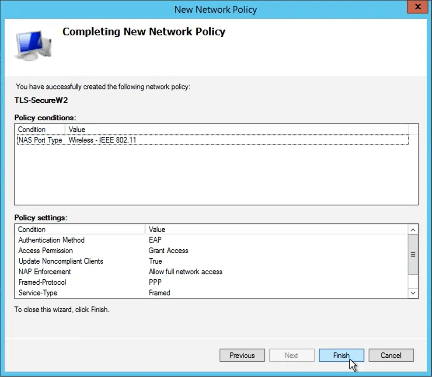
Task: Go back with the Previous button
Action: (242, 355)
